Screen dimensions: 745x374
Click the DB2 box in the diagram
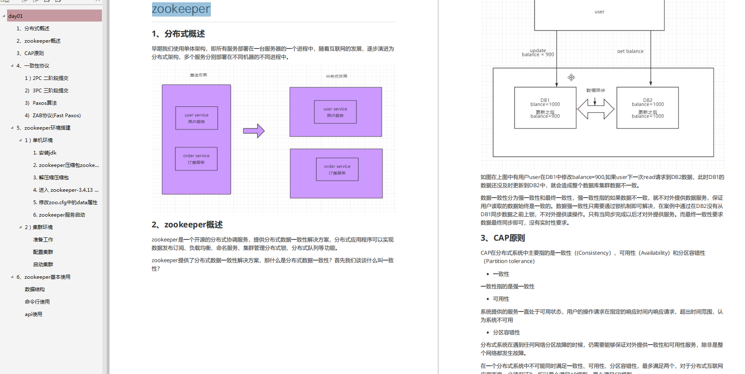(x=648, y=108)
